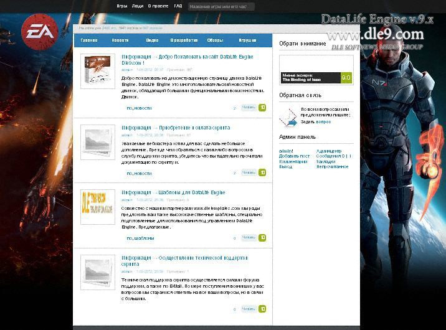Open category link 'по, шаблоны'
This screenshot has width=446, height=330.
click(140, 238)
